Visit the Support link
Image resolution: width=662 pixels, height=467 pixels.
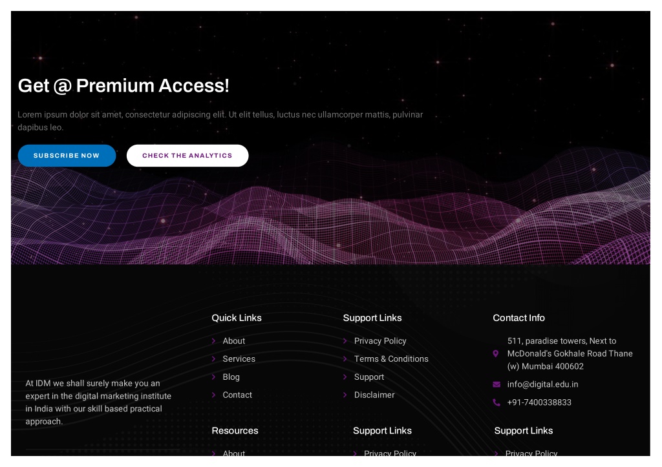369,377
